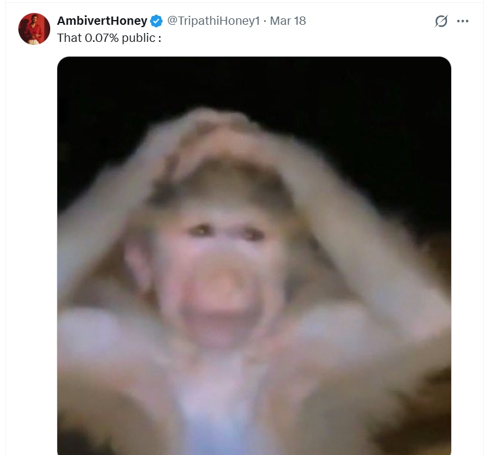The image size is (486, 455).
Task: Open the three-dot More options menu
Action: (462, 21)
